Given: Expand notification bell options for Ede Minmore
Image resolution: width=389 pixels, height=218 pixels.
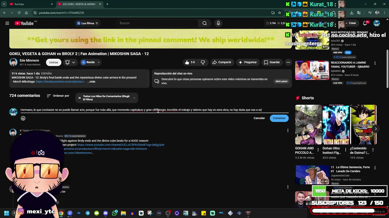Looking at the screenshot, I should pos(73,62).
